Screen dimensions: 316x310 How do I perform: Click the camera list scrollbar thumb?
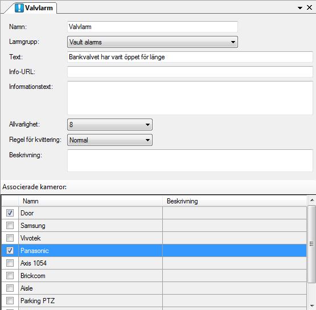pos(312,244)
